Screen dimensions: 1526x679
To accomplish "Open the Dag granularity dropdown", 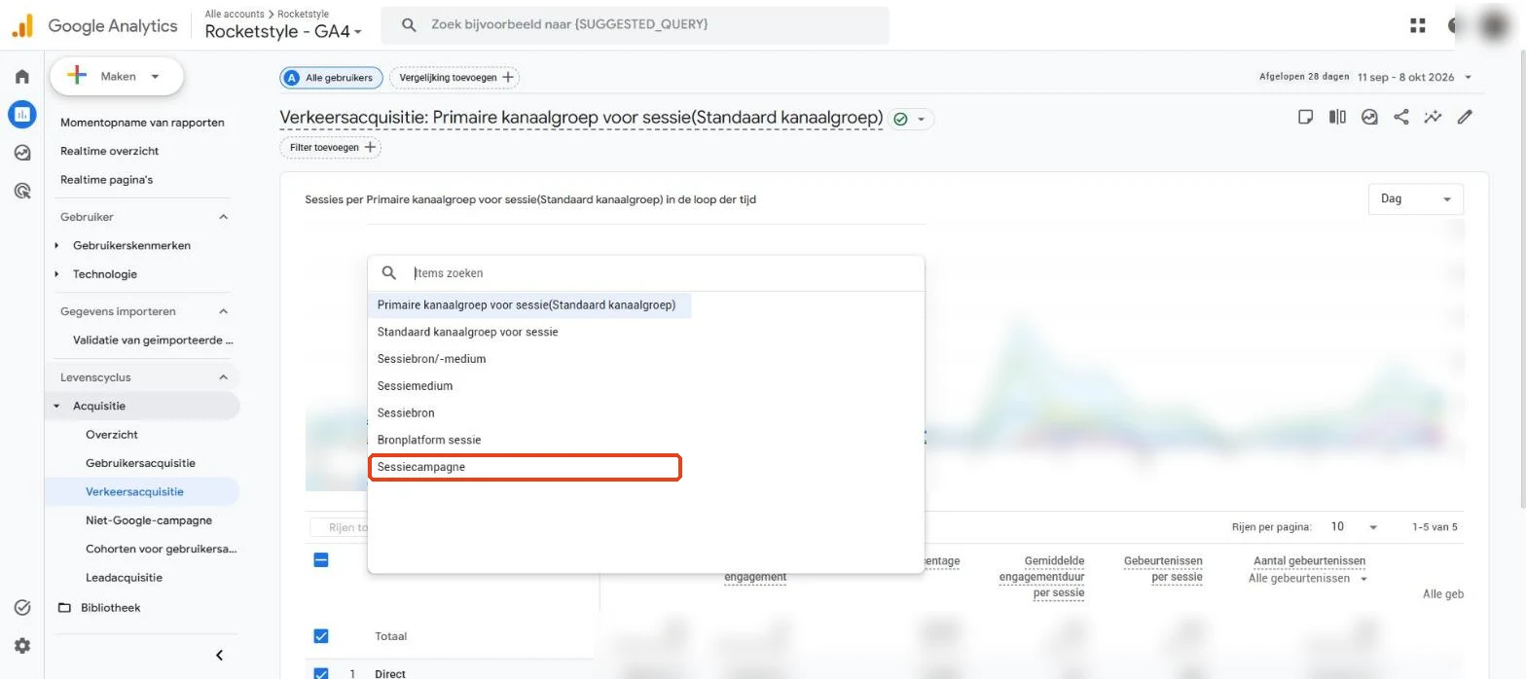I will click(x=1415, y=199).
